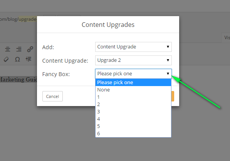
Task: Select option 3 in Fancy Box list
Action: coord(133,112)
